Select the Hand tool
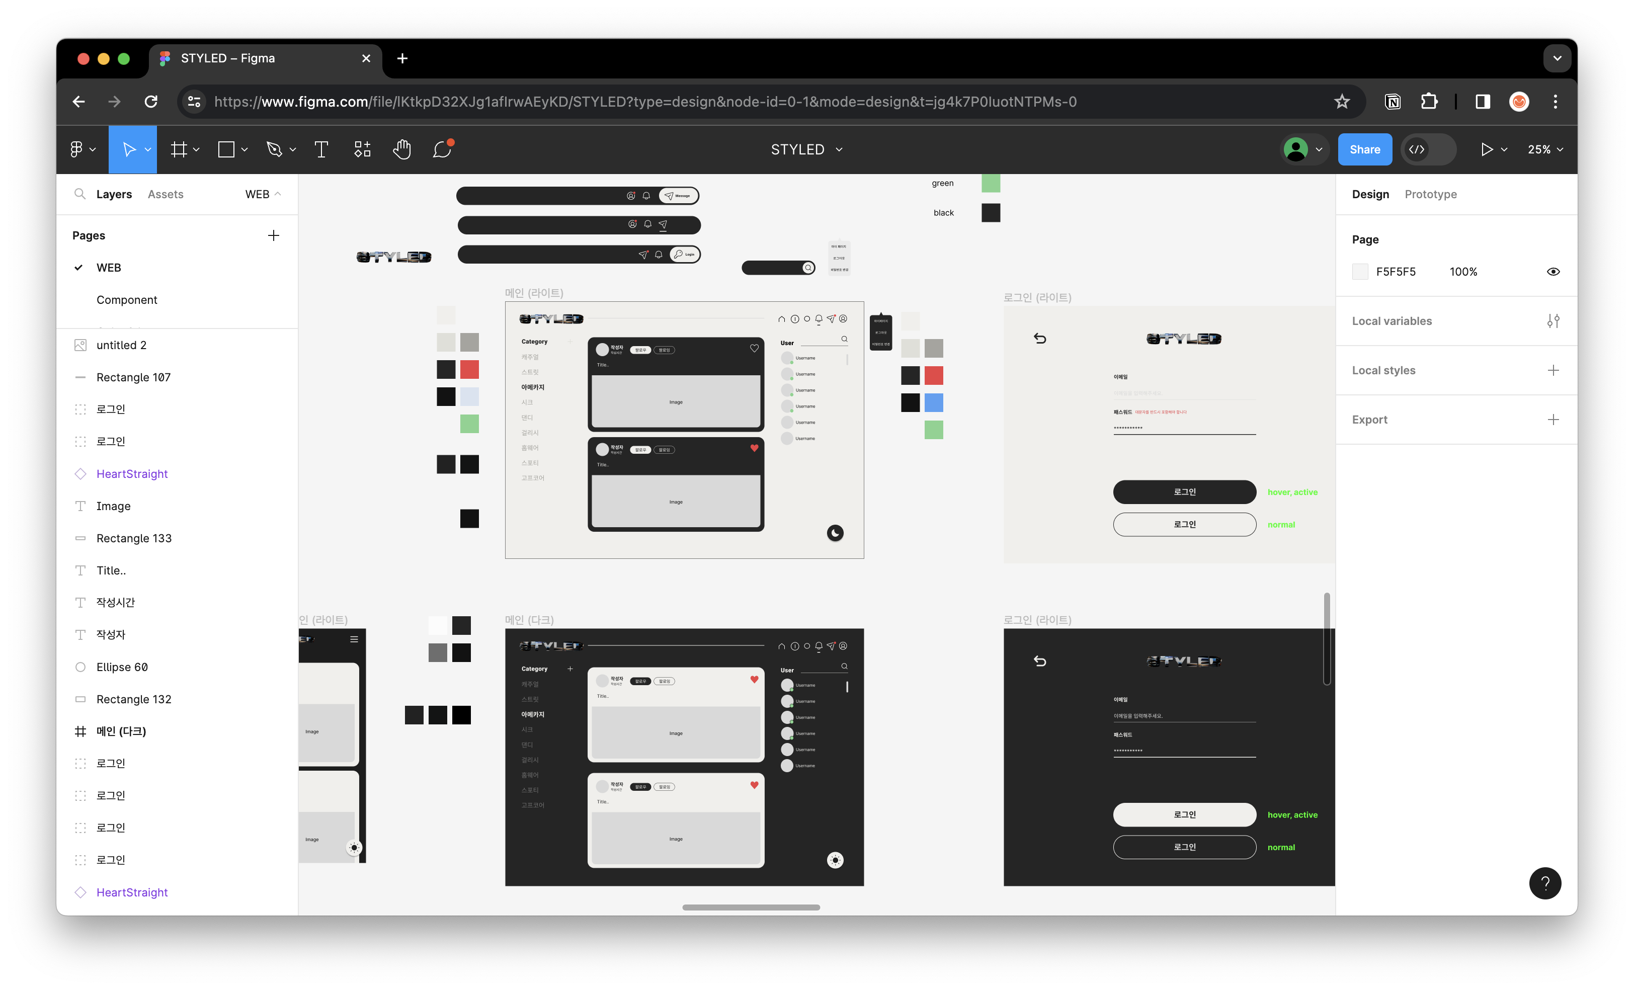 401,149
